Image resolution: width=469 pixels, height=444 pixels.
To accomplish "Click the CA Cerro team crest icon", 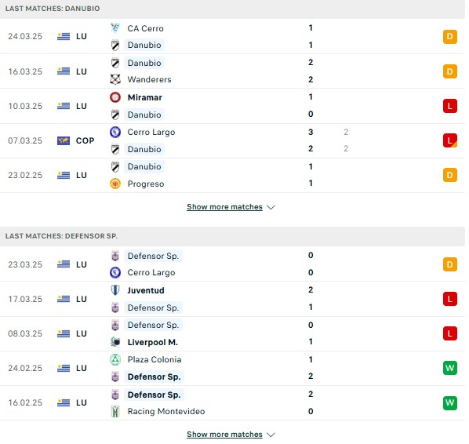I will pyautogui.click(x=115, y=27).
